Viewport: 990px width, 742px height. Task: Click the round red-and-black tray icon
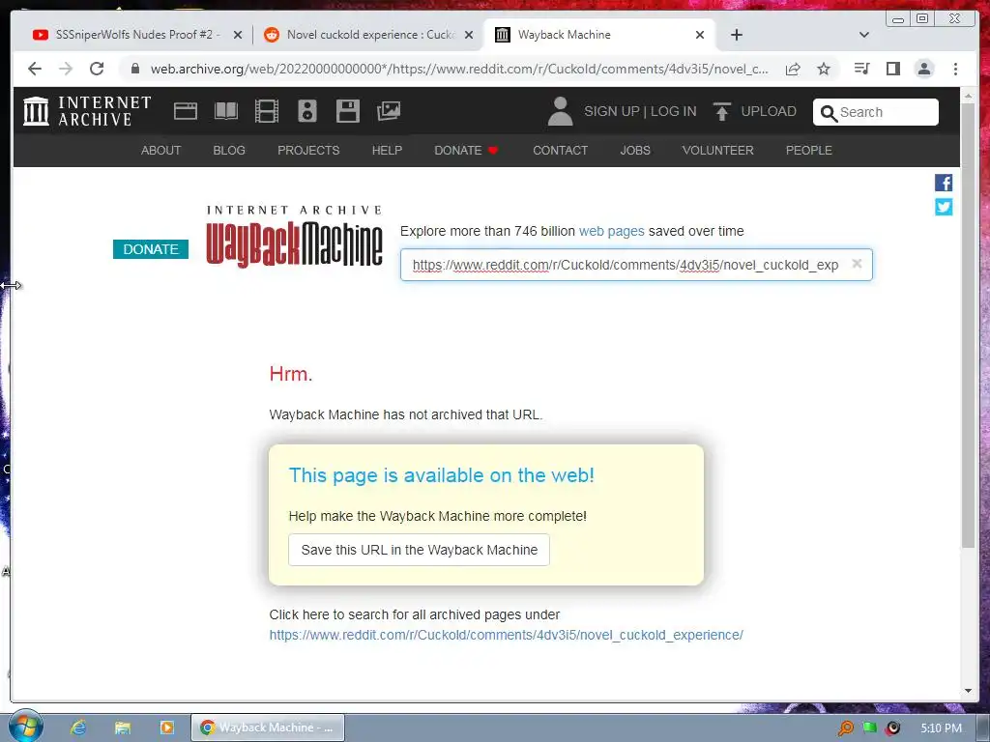pos(892,728)
